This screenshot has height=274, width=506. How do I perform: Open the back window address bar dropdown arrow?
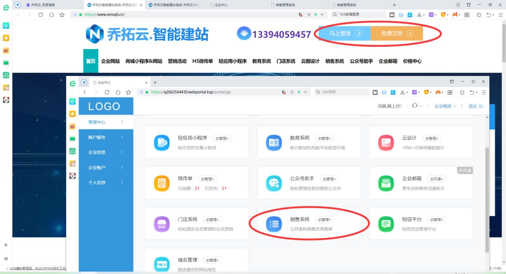322,15
